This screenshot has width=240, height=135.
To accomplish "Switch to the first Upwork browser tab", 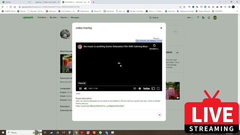I will [x=15, y=2].
